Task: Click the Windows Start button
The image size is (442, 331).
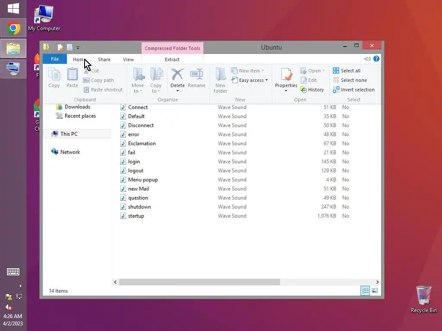Action: tap(13, 9)
